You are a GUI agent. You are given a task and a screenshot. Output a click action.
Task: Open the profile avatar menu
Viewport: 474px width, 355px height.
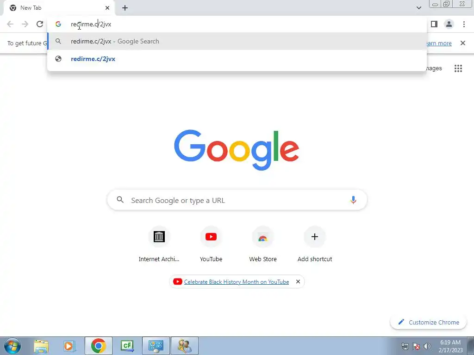pos(449,24)
